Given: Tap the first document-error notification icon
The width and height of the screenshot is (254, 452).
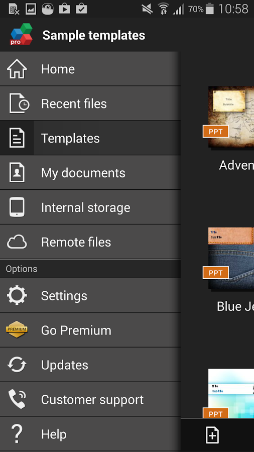Looking at the screenshot, I should click(x=14, y=9).
